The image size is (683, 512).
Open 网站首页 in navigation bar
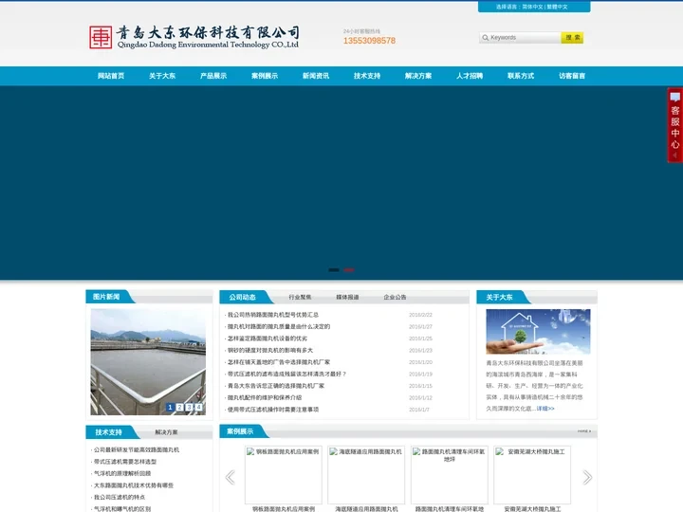(x=111, y=76)
